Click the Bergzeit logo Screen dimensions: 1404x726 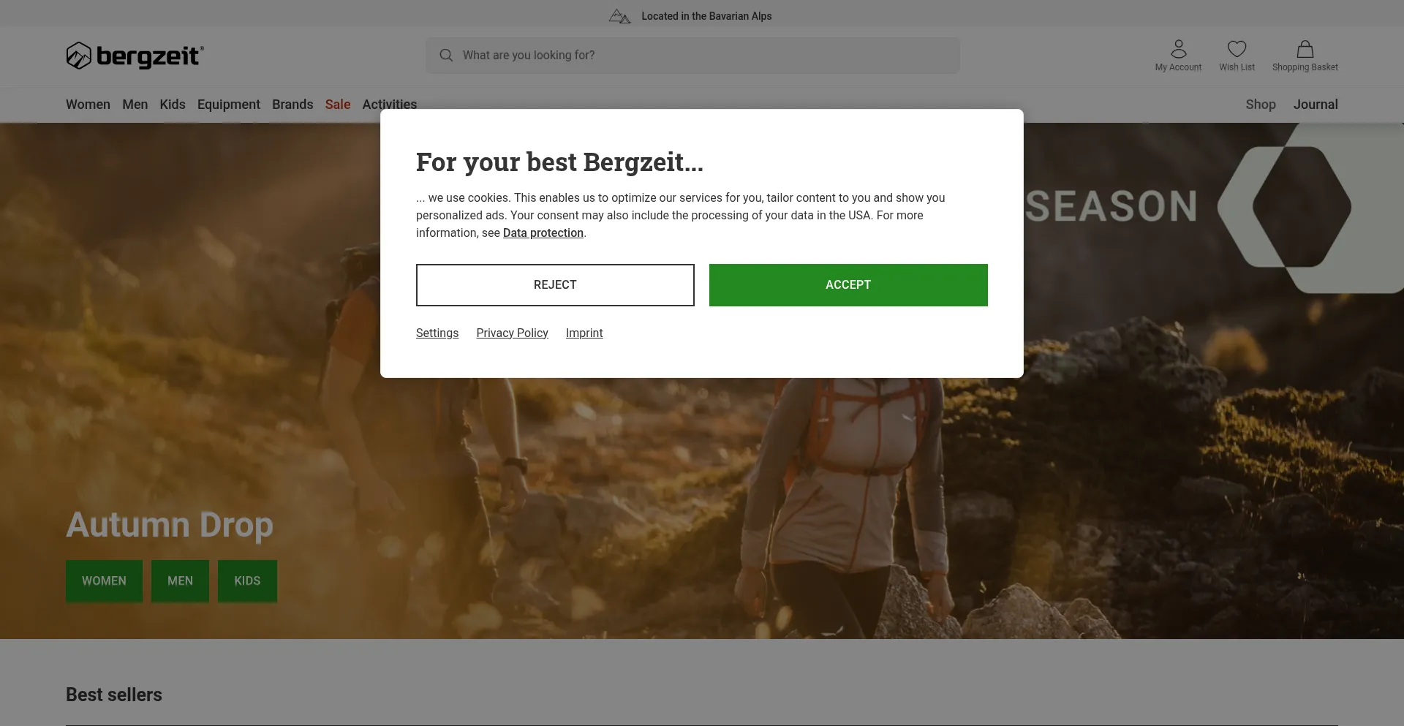coord(135,56)
